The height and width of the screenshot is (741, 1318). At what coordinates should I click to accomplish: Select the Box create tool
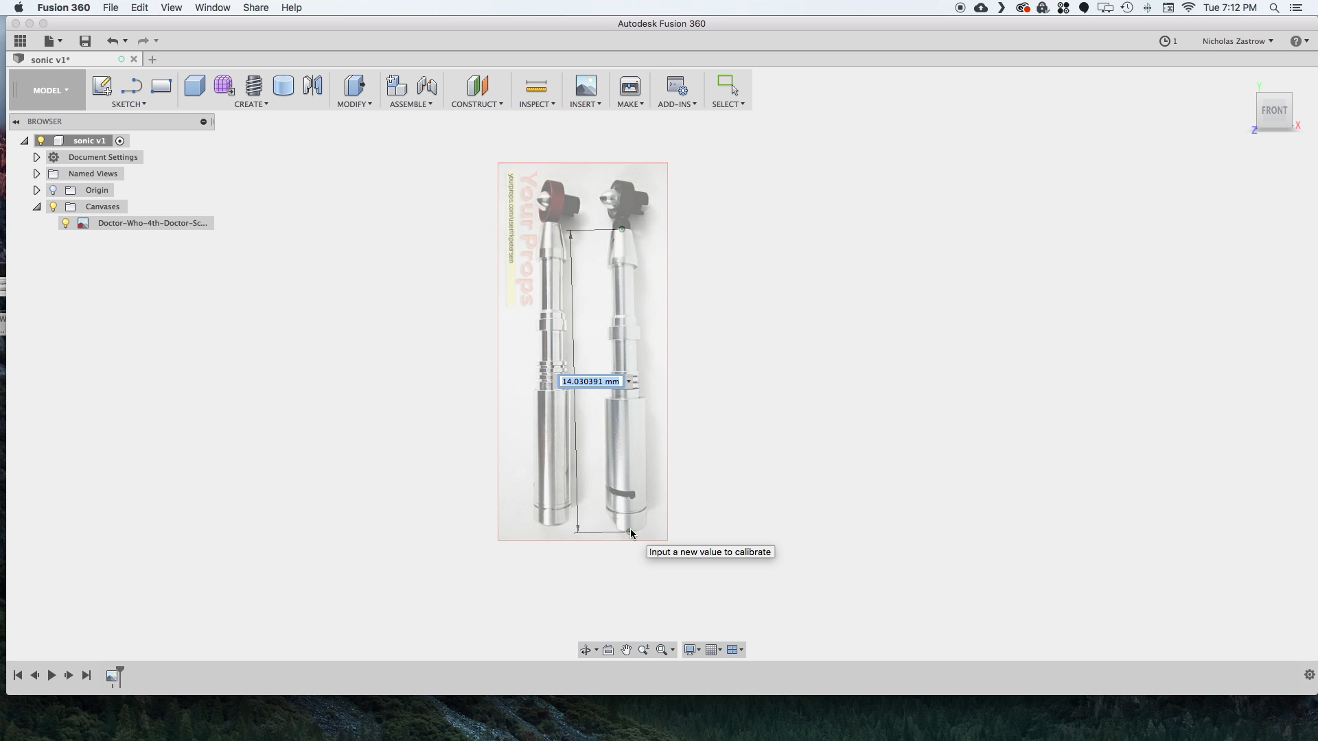pyautogui.click(x=195, y=86)
